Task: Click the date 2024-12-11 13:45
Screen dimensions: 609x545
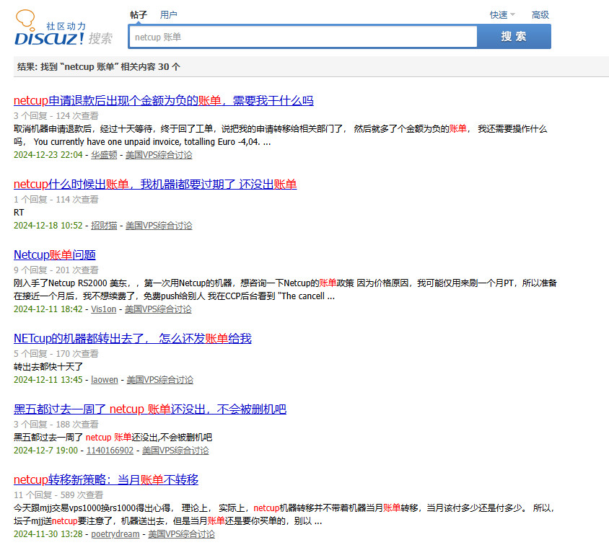Action: (48, 380)
